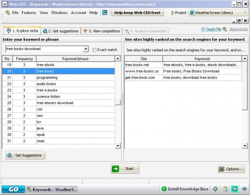The image size is (250, 195).
Task: Select the 'free e-books' keyword row
Action: 59,90
